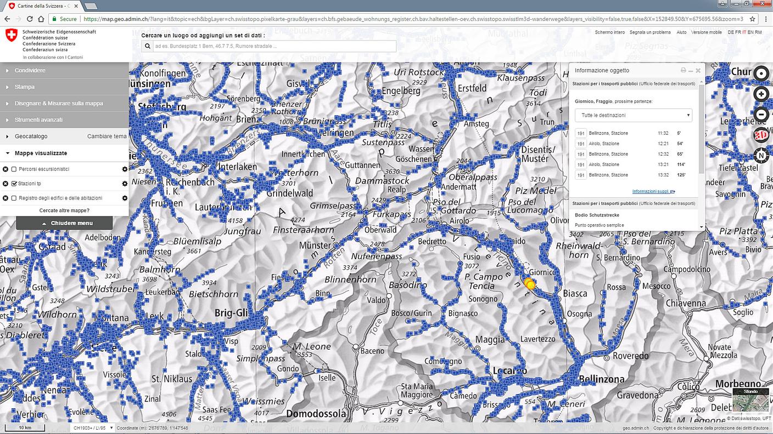
Task: Open the geo.admin.ch footer link
Action: (x=636, y=428)
